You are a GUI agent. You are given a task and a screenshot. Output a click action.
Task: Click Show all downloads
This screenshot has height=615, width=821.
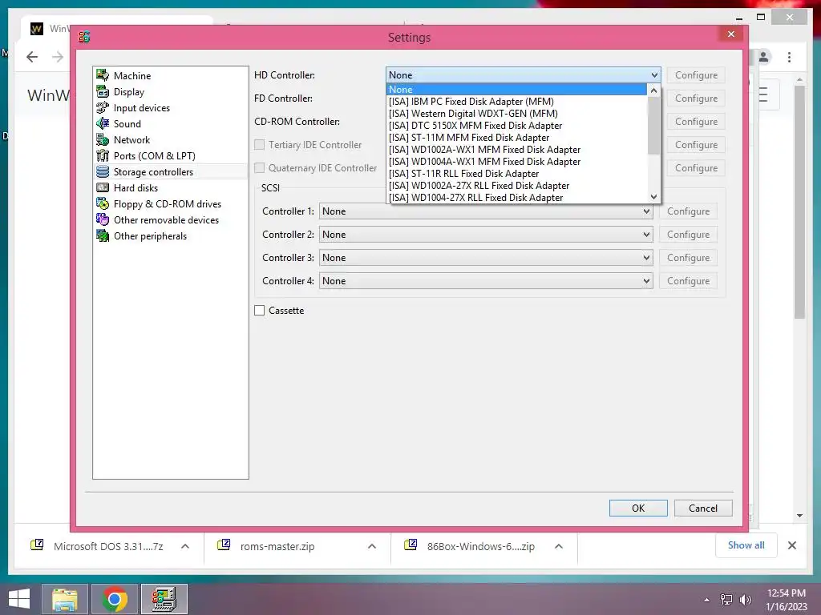click(746, 545)
